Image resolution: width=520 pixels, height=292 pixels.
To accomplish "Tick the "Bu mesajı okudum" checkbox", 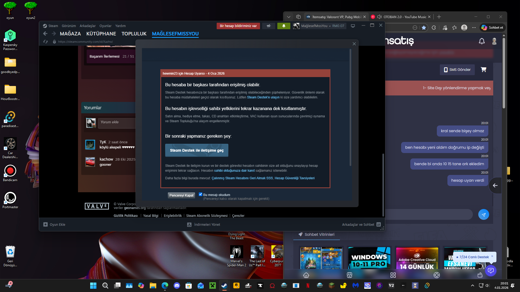I will 200,194.
